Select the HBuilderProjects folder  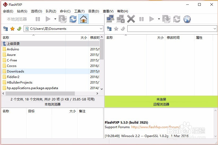click(x=50, y=82)
